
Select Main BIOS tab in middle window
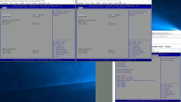pos(81,8)
